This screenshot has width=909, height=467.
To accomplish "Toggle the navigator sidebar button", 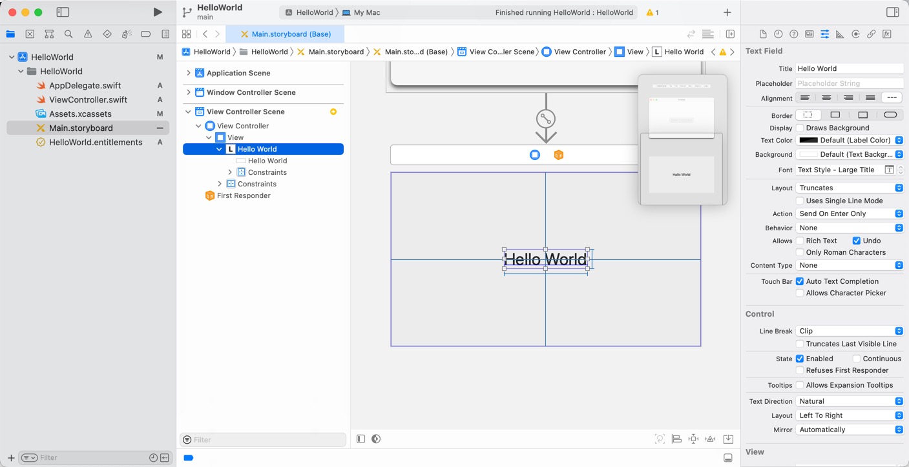I will 63,12.
